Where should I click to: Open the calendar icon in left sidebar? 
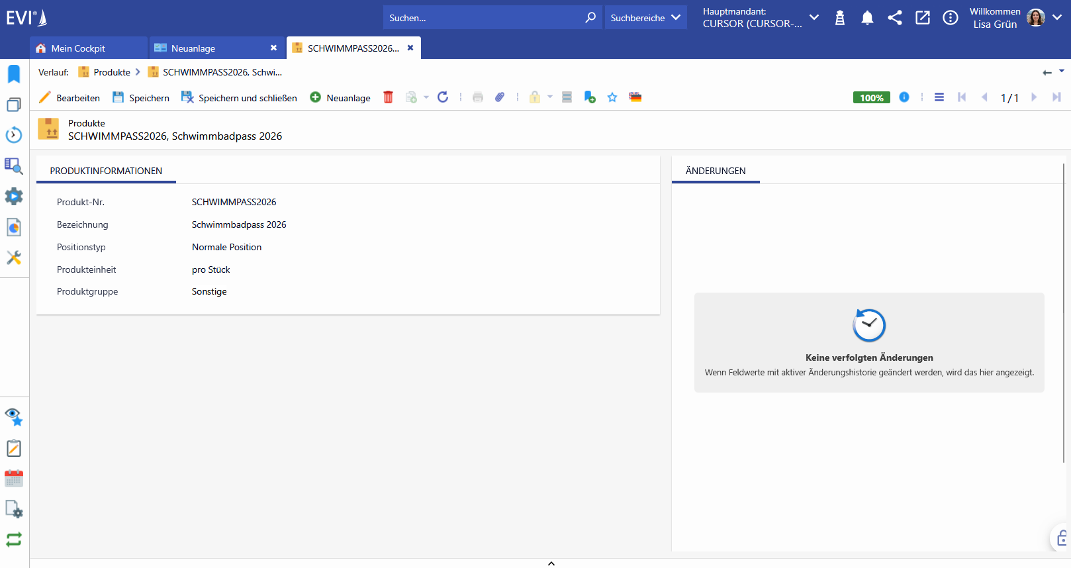tap(14, 479)
